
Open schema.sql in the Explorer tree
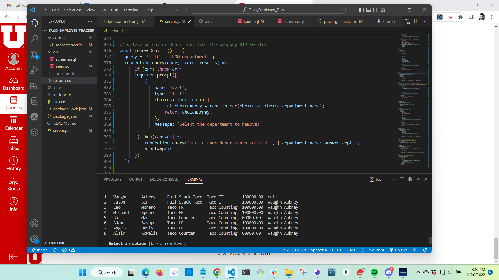[x=66, y=59]
